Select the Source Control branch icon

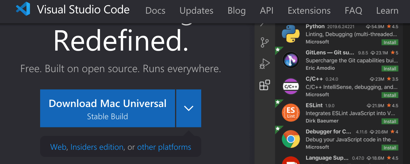(265, 42)
